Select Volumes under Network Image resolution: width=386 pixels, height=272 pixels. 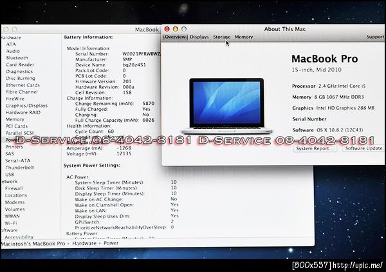tap(15, 209)
